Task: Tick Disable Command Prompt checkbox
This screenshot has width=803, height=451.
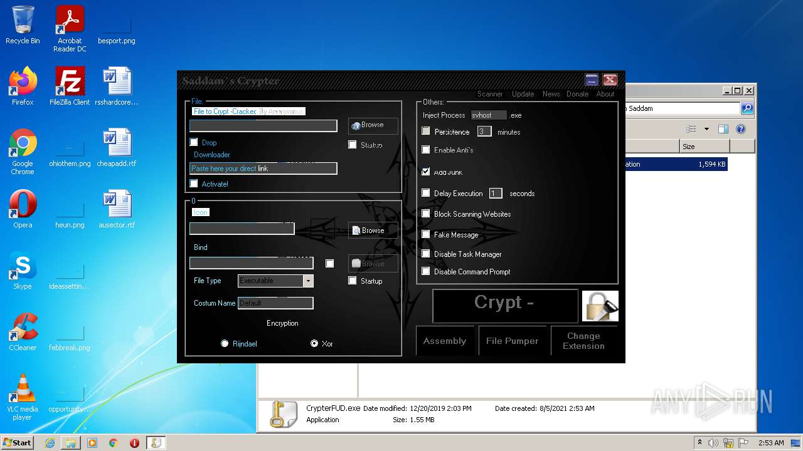Action: click(x=426, y=271)
